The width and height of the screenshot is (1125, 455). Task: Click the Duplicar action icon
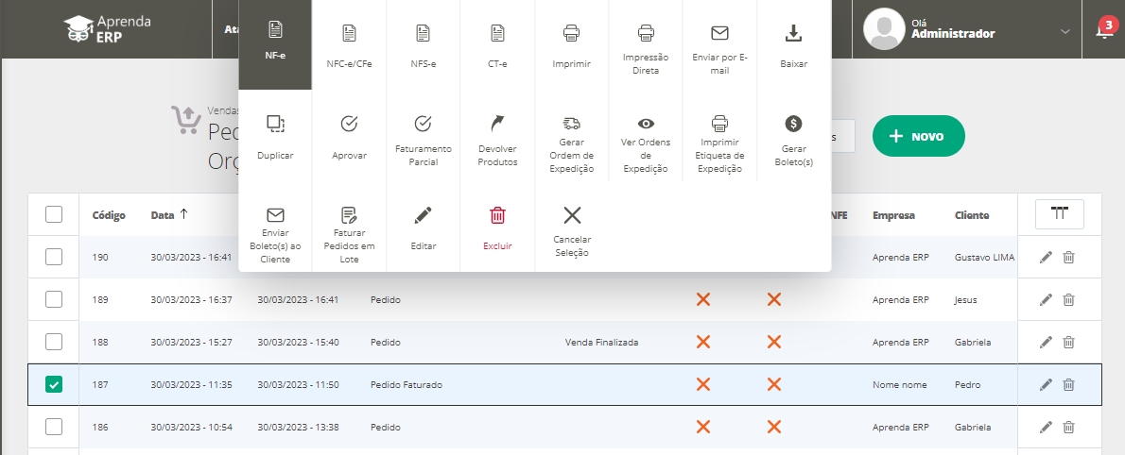(x=275, y=124)
